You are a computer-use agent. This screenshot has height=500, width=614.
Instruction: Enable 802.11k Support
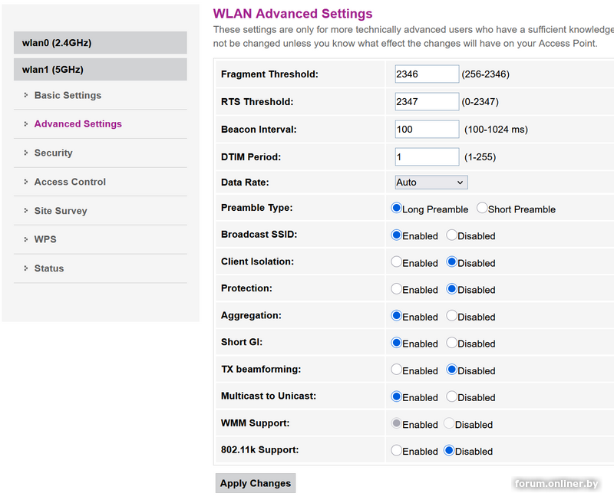396,451
